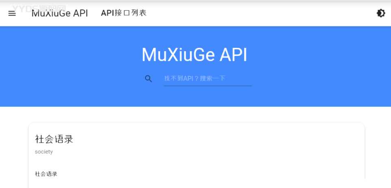Image resolution: width=391 pixels, height=188 pixels.
Task: Click the MuXiuGe API title in top bar
Action: pyautogui.click(x=60, y=13)
